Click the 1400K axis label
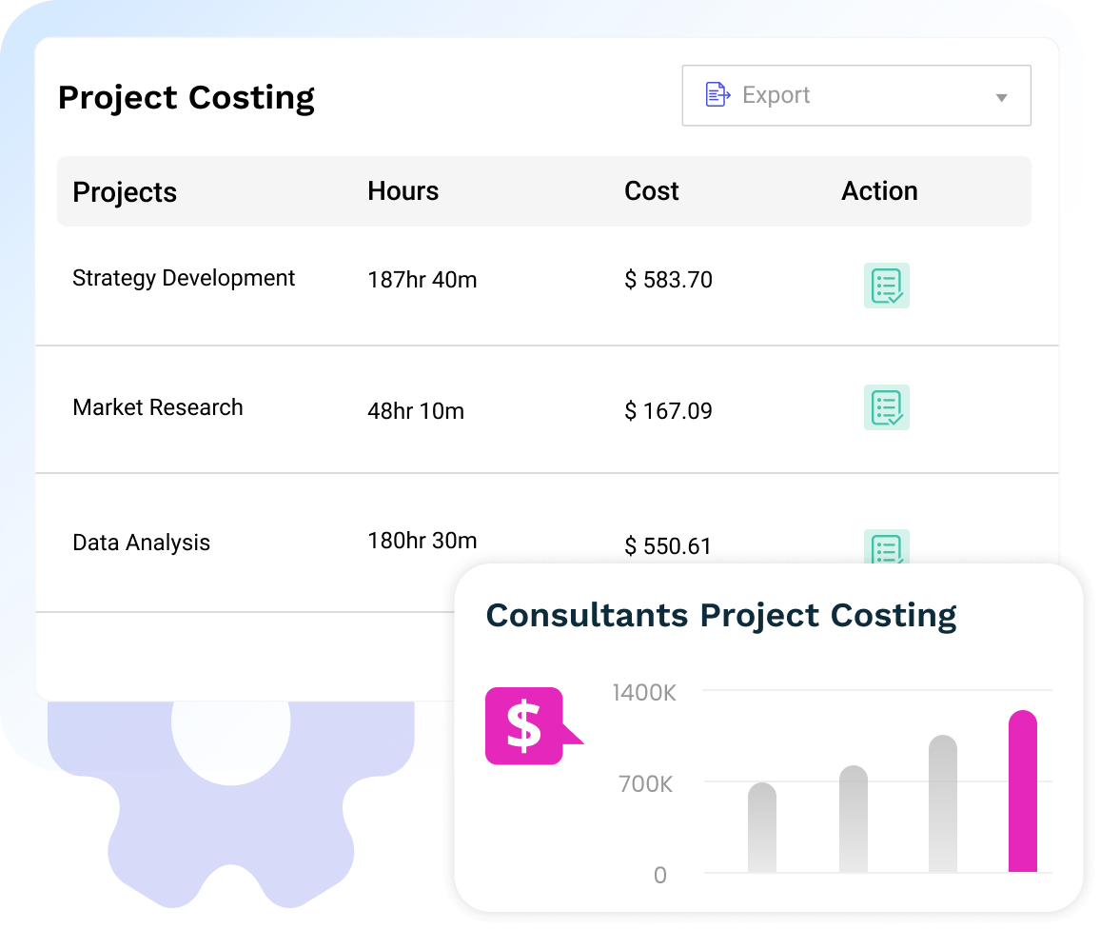1100x929 pixels. [x=643, y=693]
